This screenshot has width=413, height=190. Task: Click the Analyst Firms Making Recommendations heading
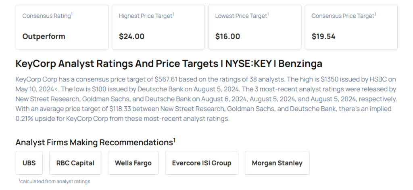click(94, 142)
